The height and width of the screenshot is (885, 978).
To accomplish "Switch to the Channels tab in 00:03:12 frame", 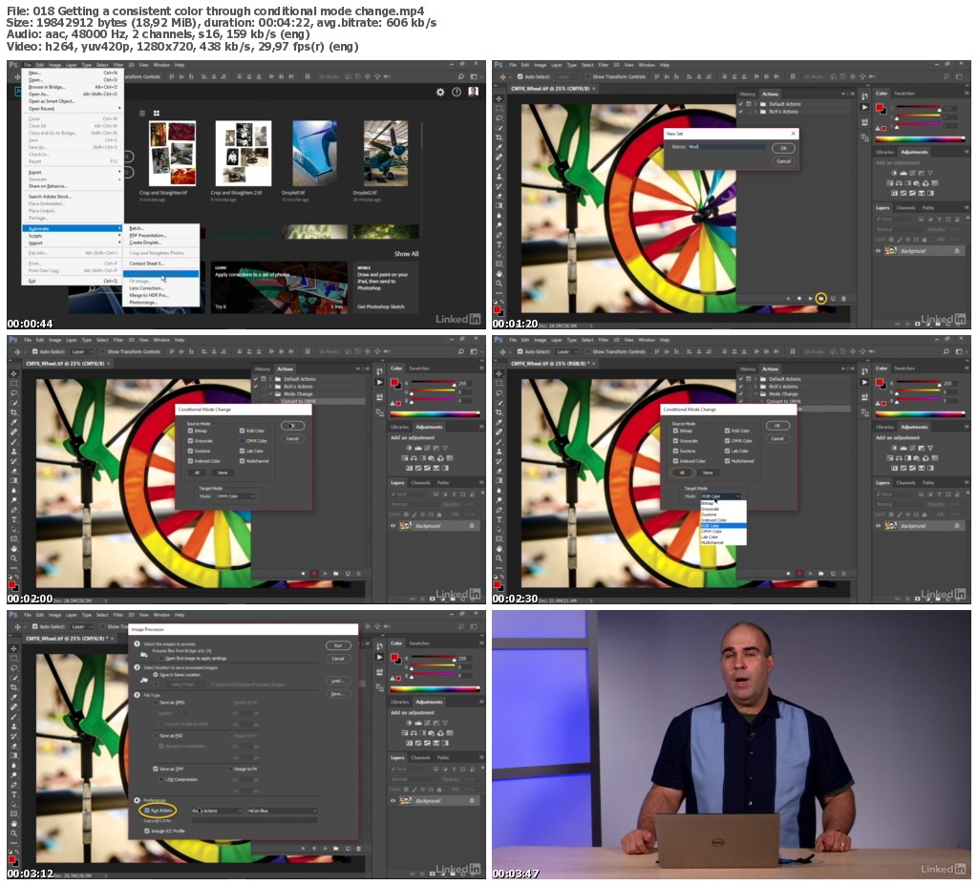I will click(x=420, y=758).
